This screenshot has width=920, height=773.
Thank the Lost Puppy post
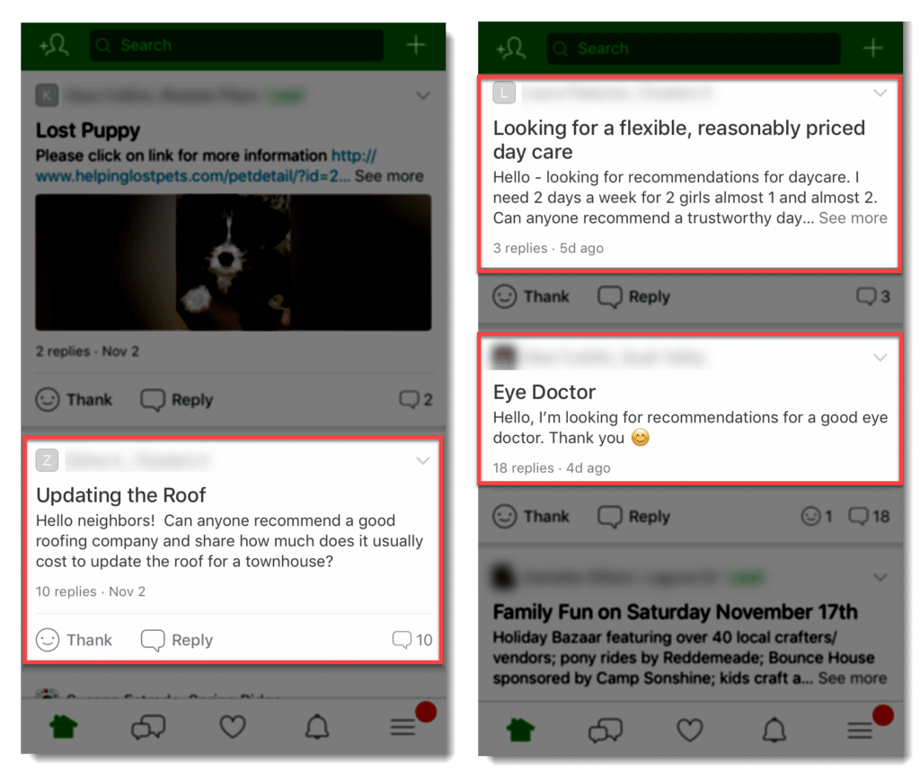pyautogui.click(x=74, y=400)
